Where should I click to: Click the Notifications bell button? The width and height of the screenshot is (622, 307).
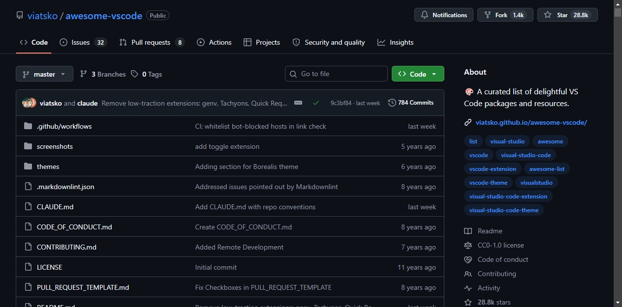point(444,15)
